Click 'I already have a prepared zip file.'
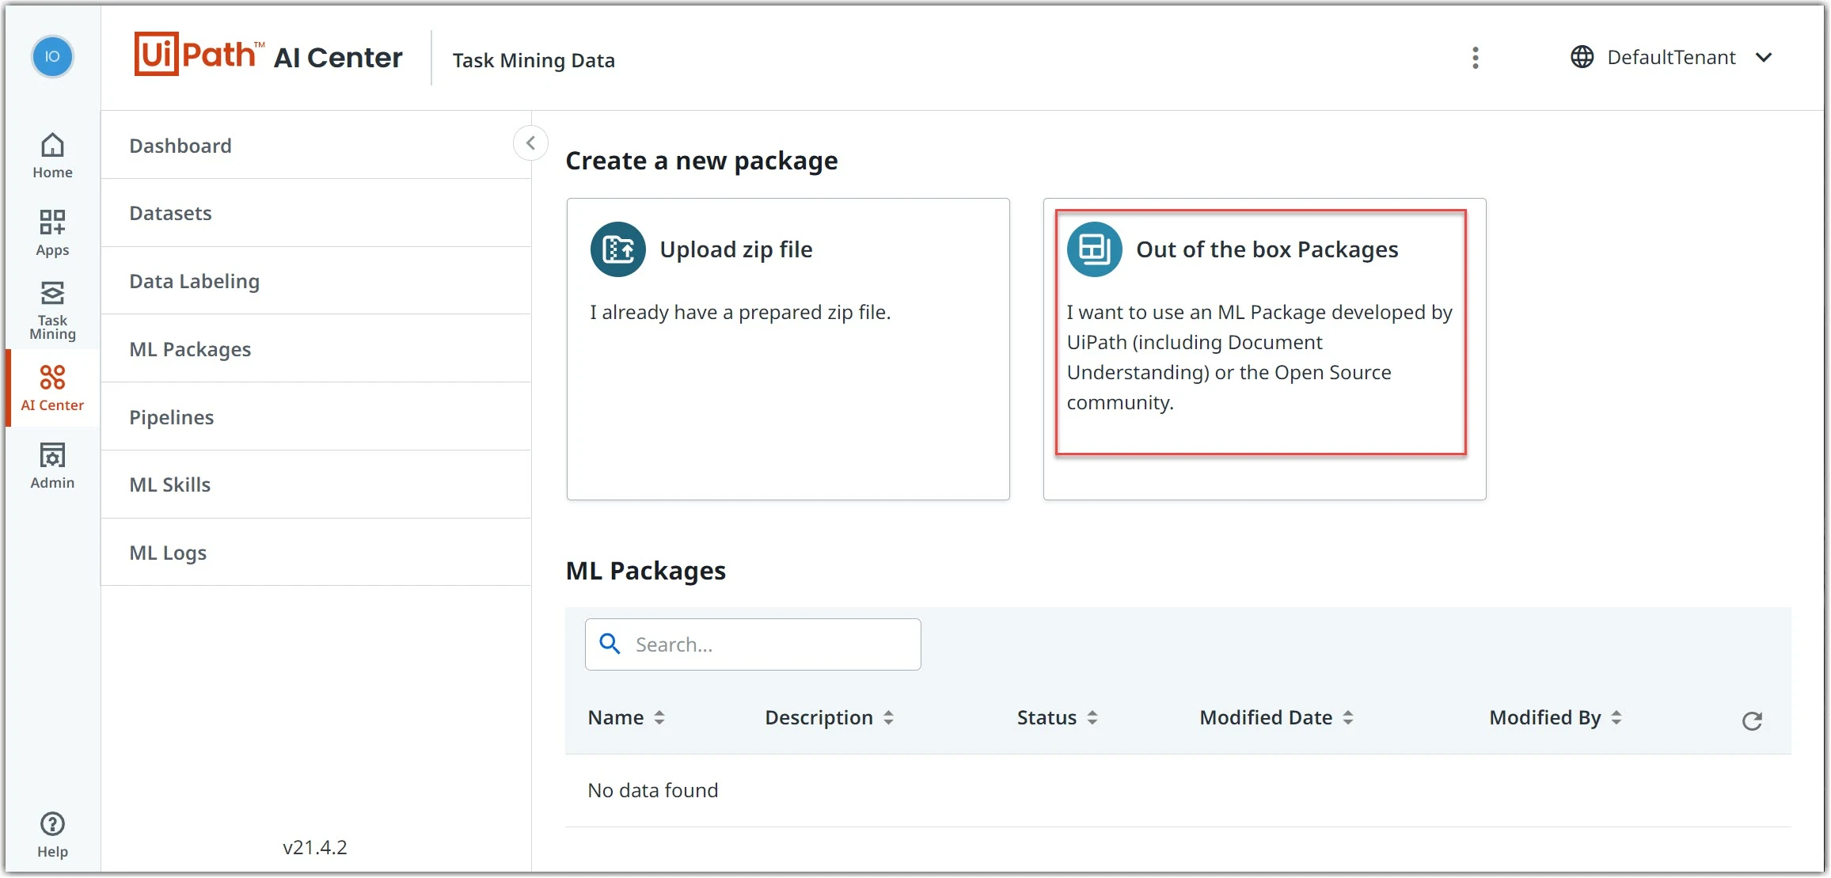The image size is (1831, 878). tap(740, 313)
